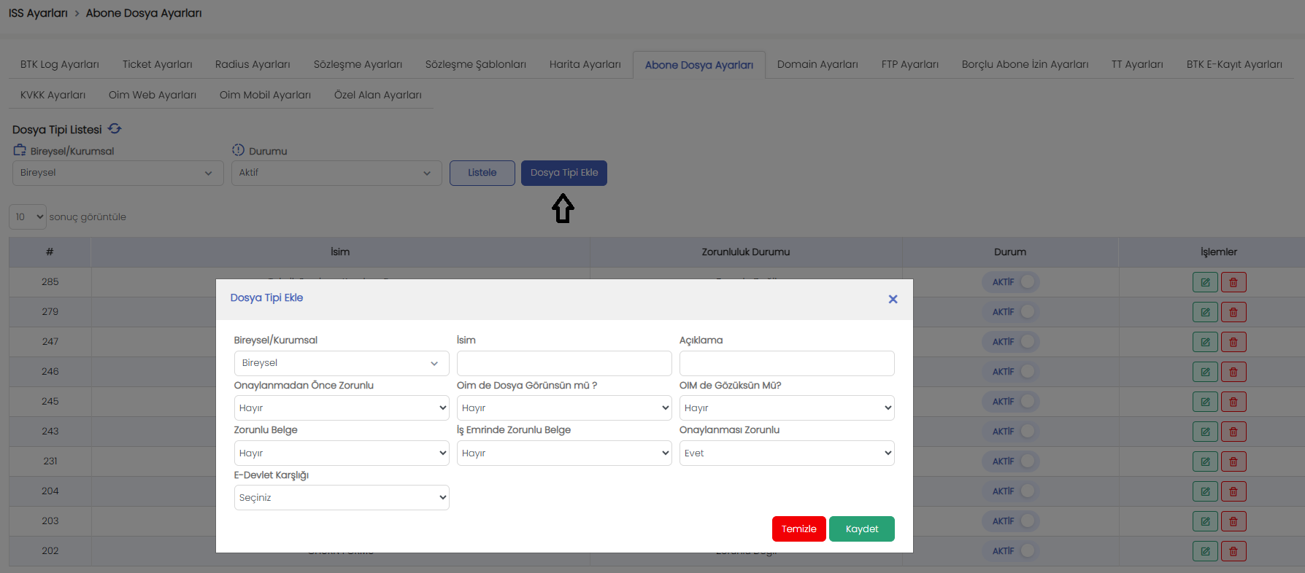Image resolution: width=1305 pixels, height=573 pixels.
Task: Sort table by İsim column header
Action: (x=340, y=252)
